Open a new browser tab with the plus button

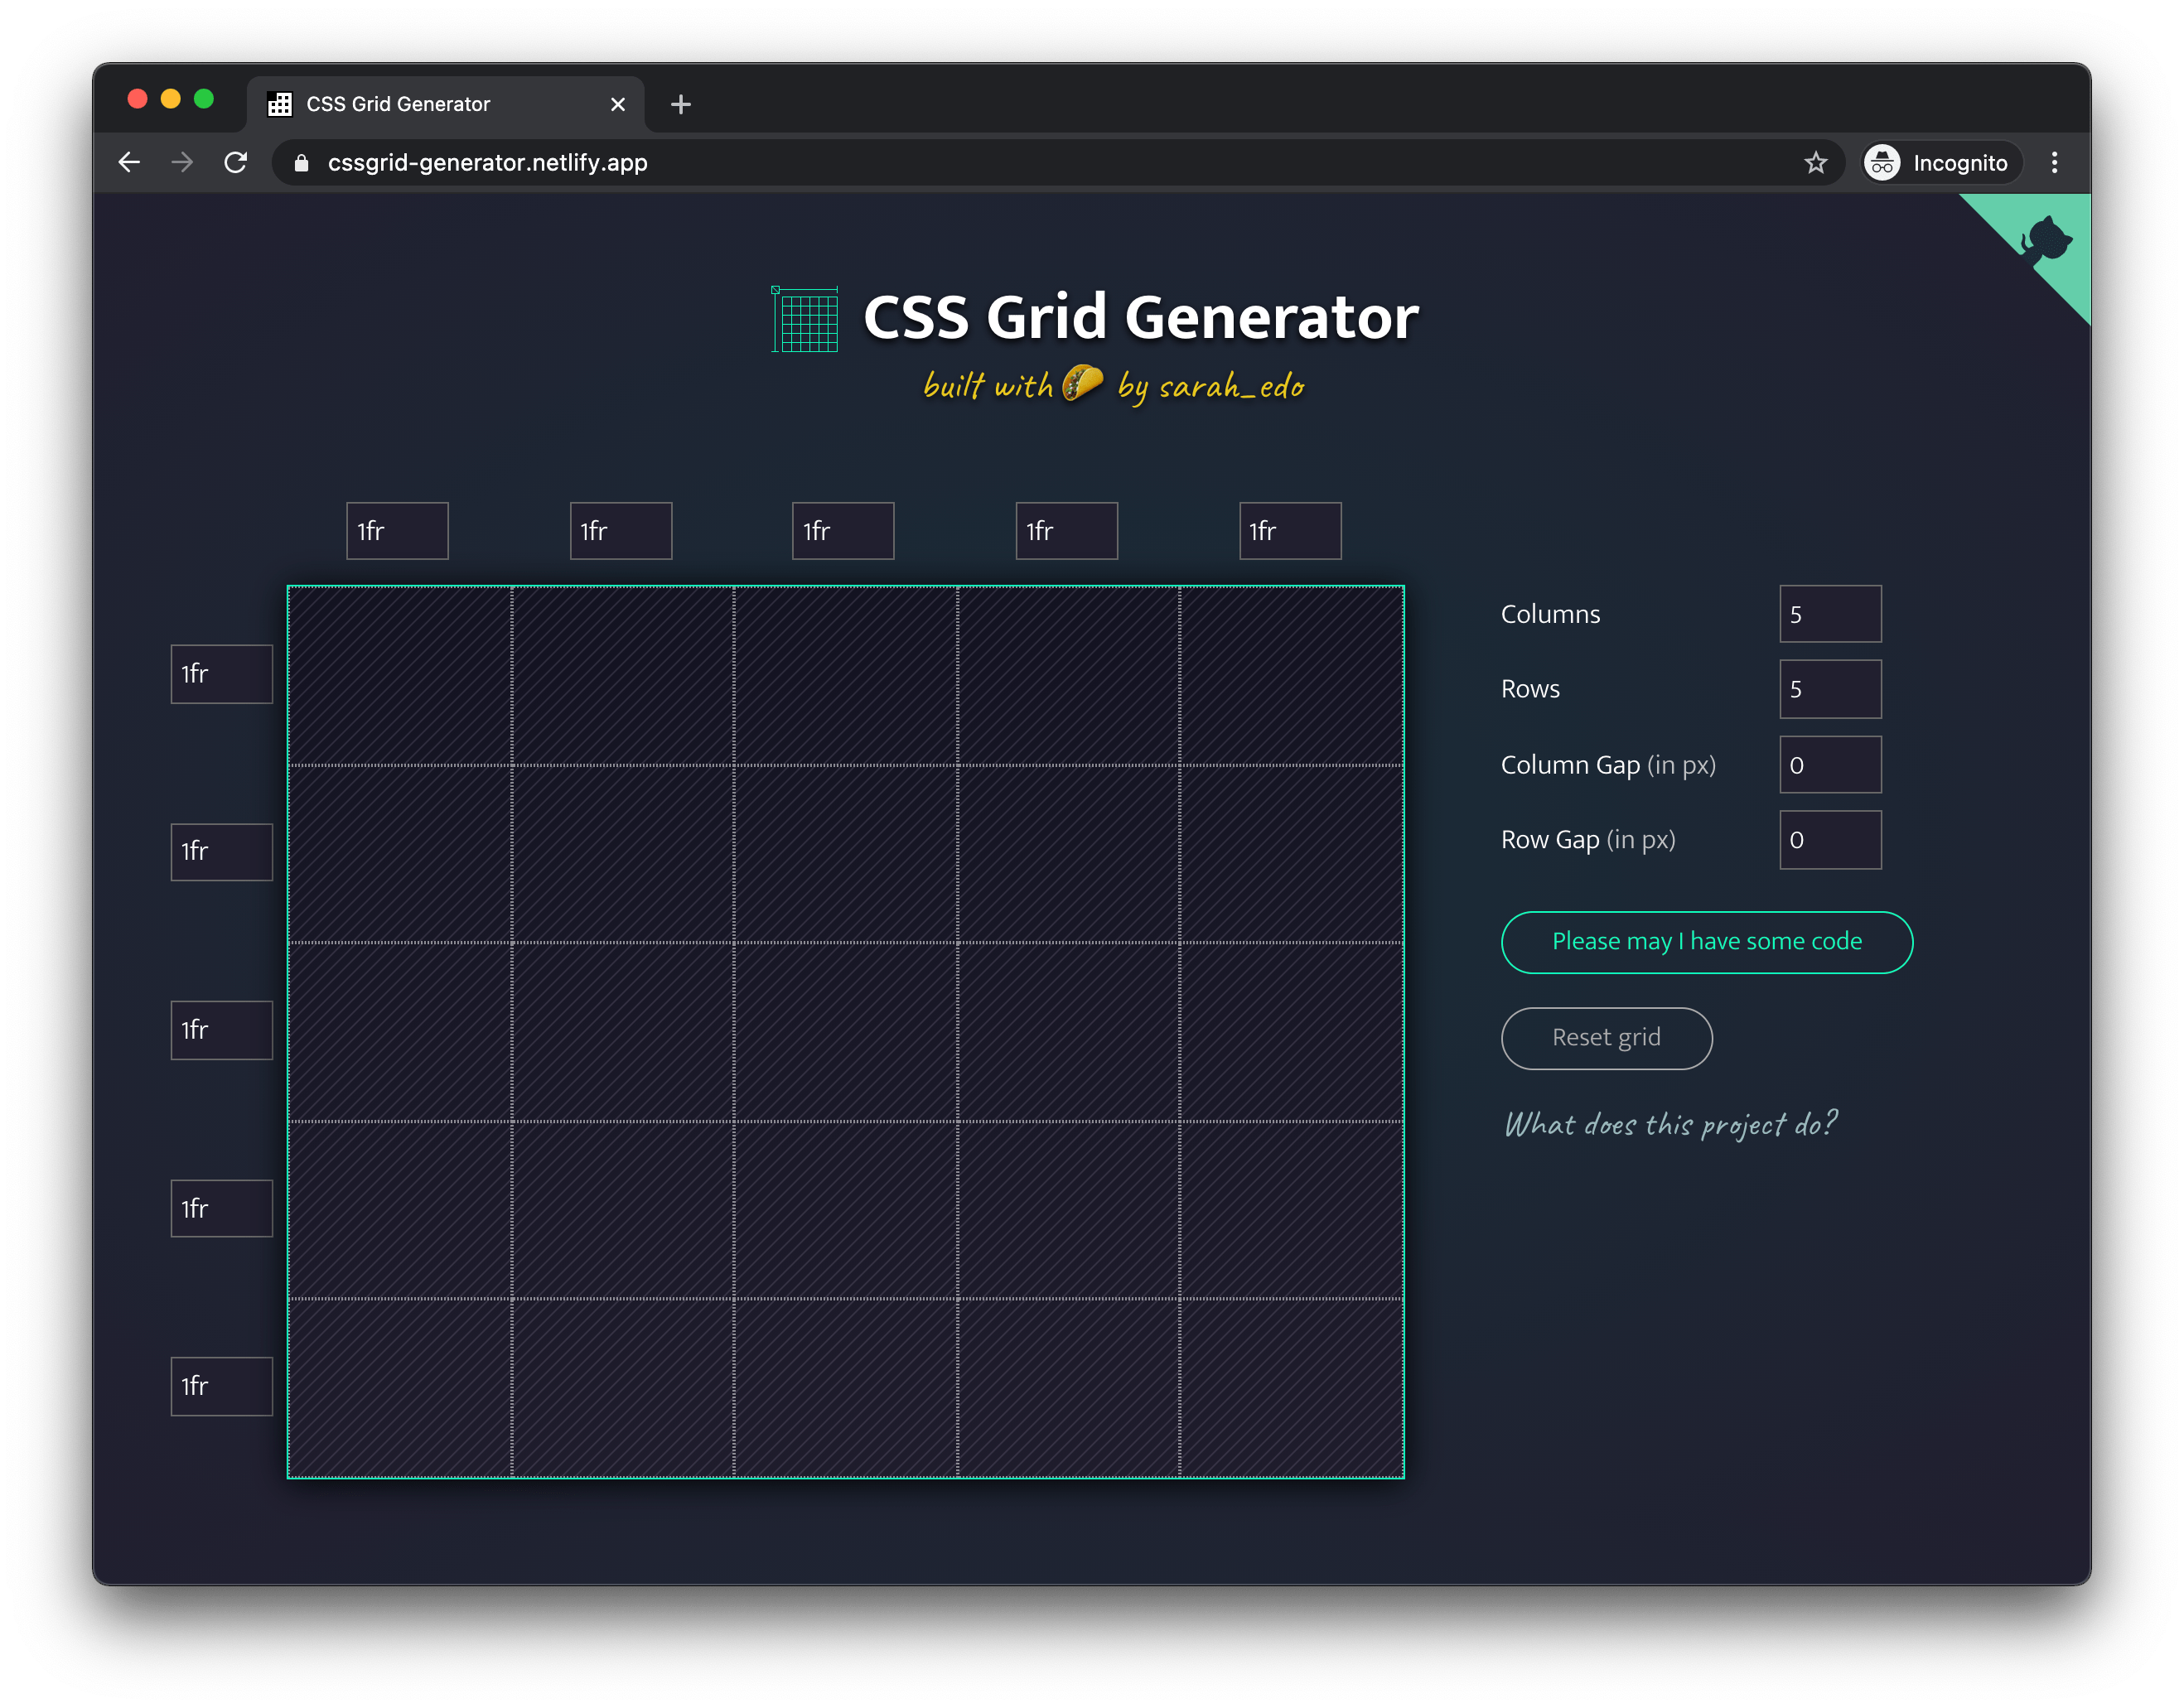[681, 104]
